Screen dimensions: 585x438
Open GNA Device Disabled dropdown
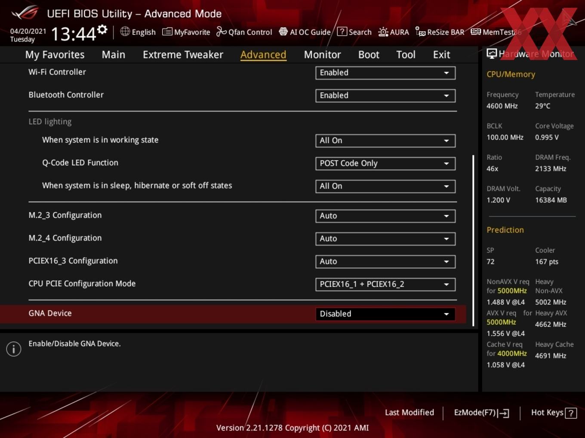385,313
